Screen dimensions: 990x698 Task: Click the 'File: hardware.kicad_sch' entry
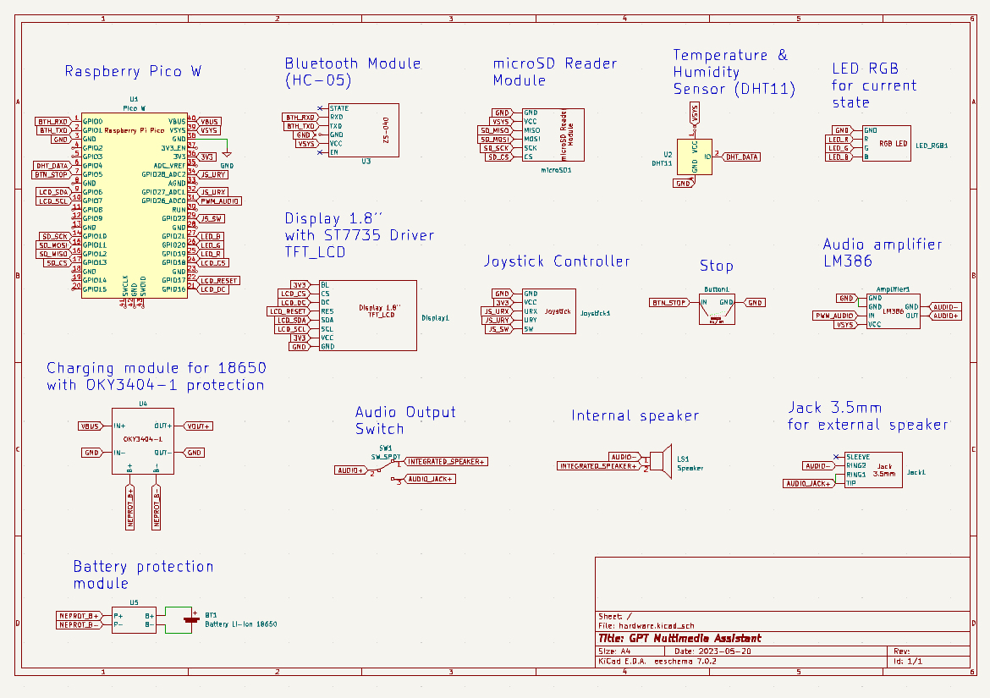(646, 626)
